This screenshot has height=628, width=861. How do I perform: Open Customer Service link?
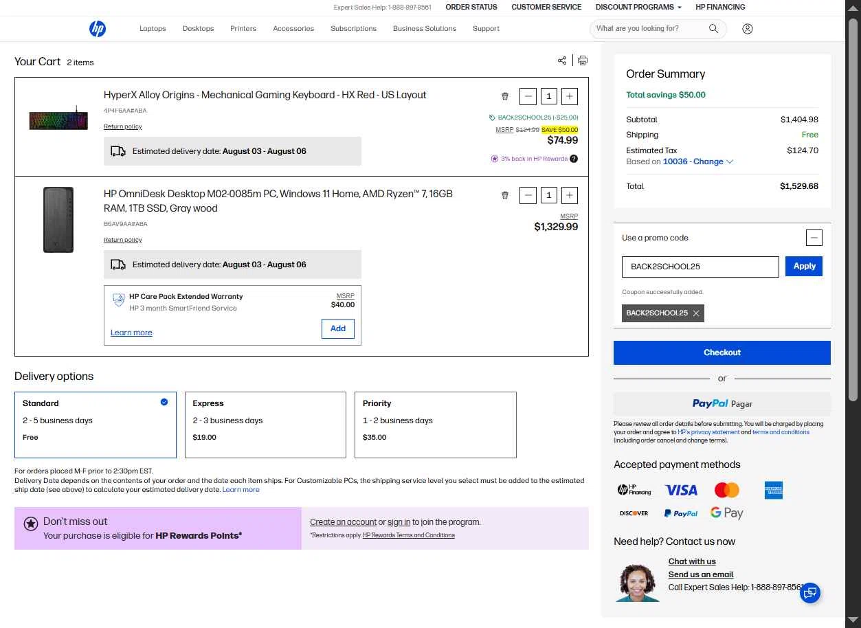(x=546, y=7)
